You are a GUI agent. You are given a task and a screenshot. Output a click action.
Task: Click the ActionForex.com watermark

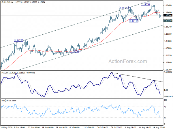pyautogui.click(x=128, y=61)
